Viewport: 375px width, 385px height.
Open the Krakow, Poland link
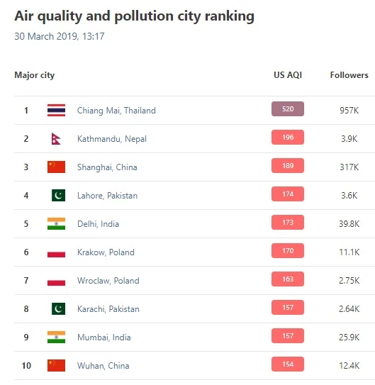pos(106,252)
